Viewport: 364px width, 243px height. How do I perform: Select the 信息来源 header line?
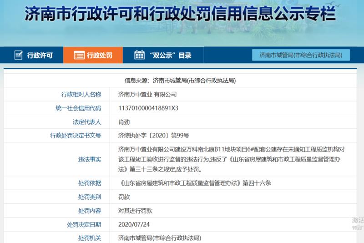click(x=180, y=81)
